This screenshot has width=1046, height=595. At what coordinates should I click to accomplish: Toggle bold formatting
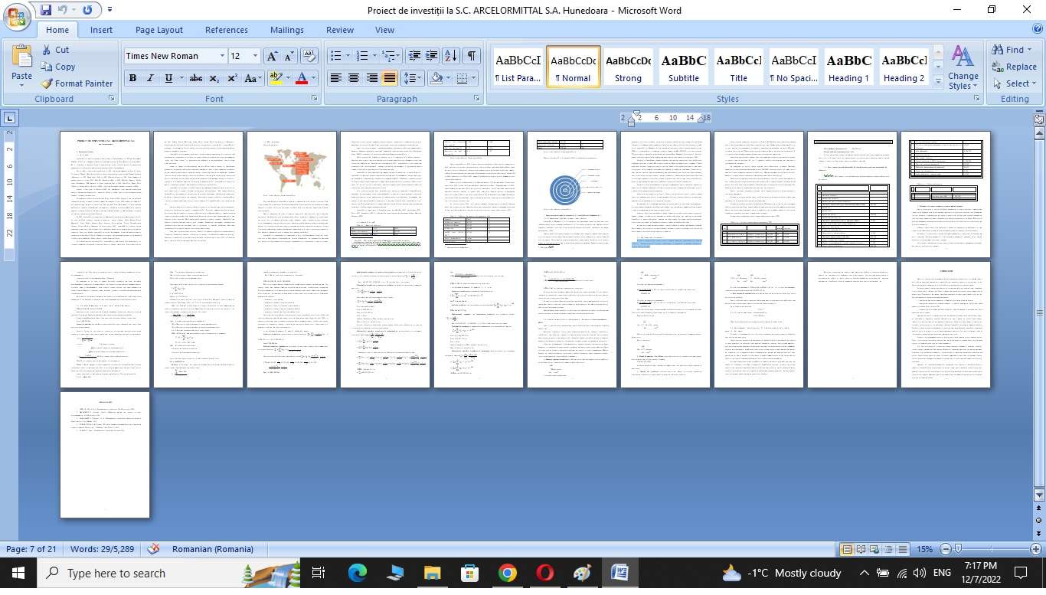click(x=132, y=78)
